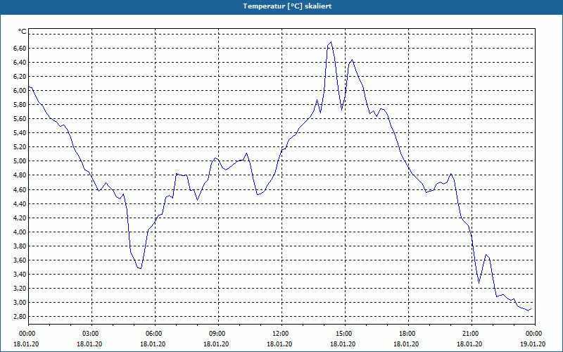This screenshot has height=352, width=563.
Task: Click the 4,00 axis value
Action: pyautogui.click(x=20, y=232)
